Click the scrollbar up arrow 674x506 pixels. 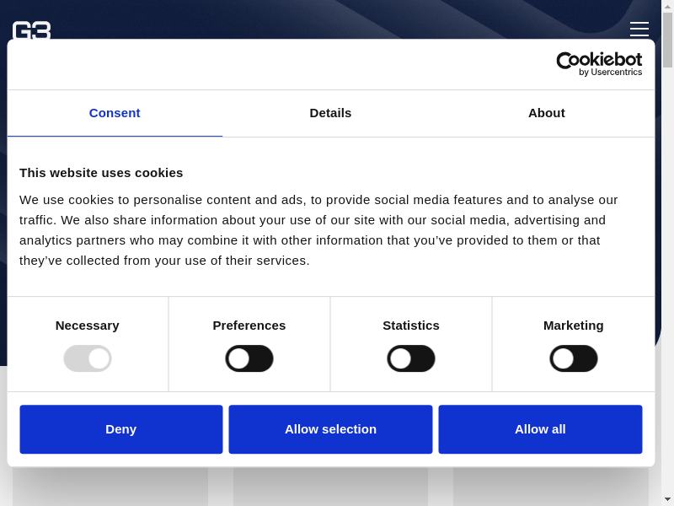point(667,6)
